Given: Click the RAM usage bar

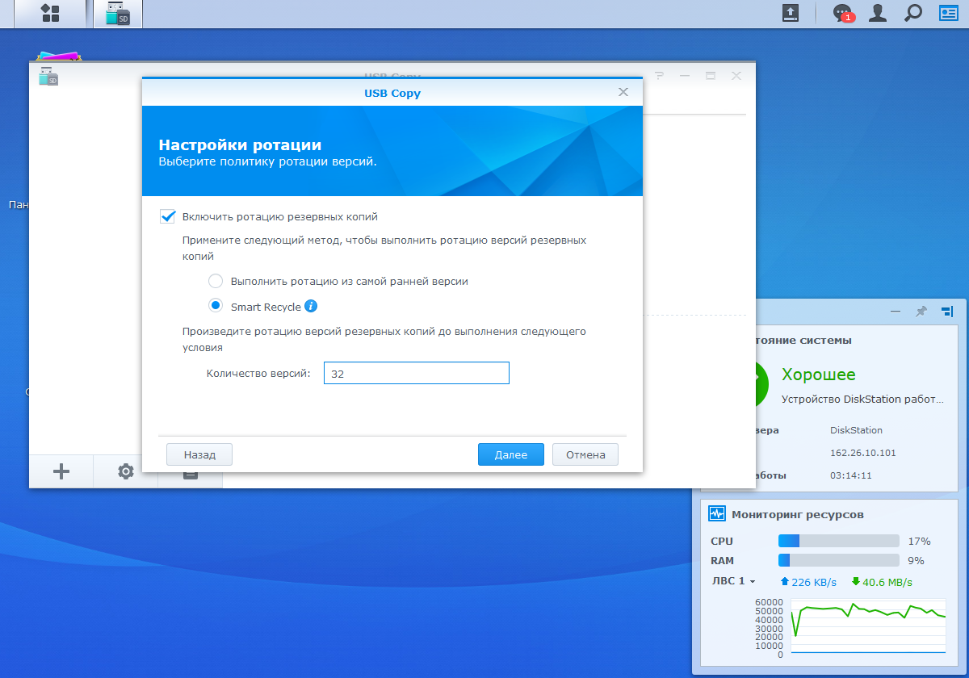Looking at the screenshot, I should click(839, 560).
